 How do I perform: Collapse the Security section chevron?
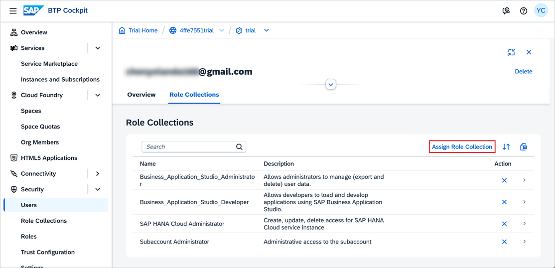pos(98,189)
